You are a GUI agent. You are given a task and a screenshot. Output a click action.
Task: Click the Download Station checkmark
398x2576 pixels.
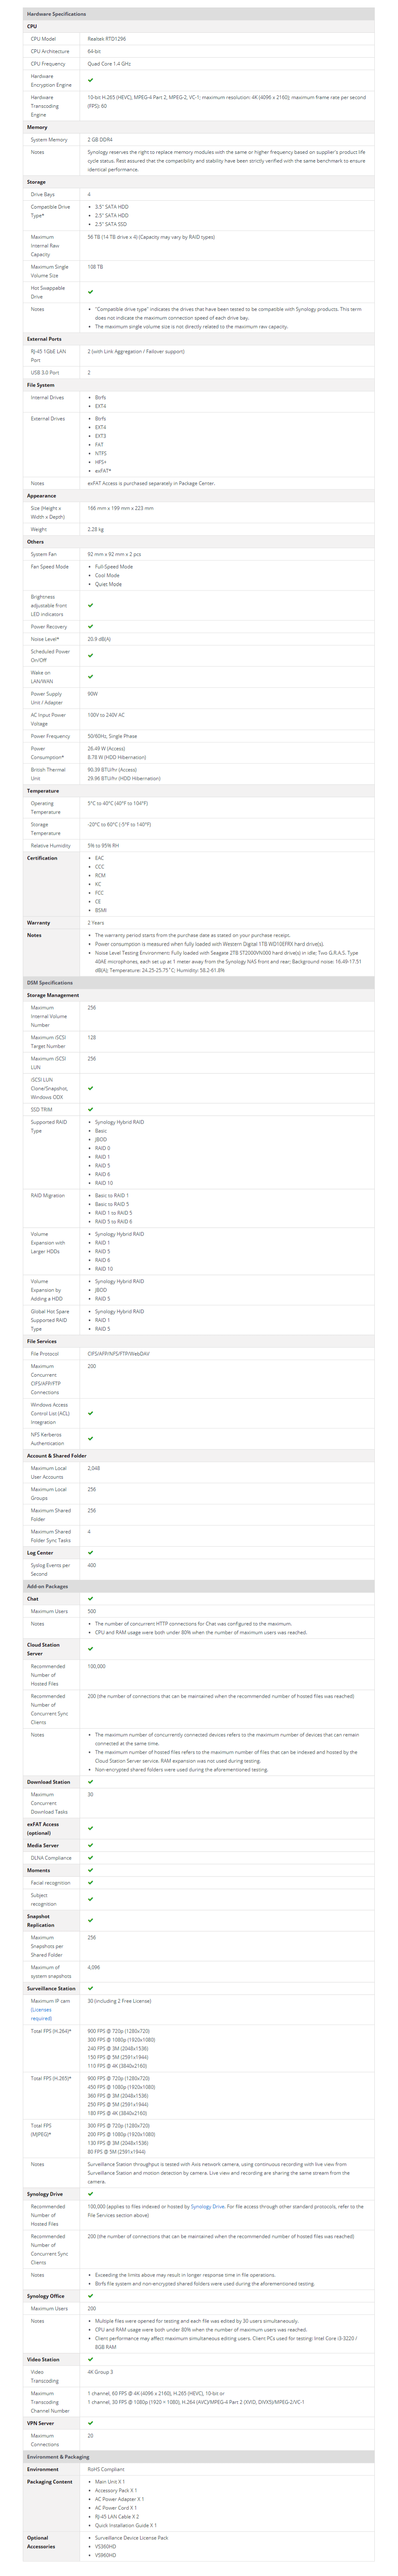90,1782
